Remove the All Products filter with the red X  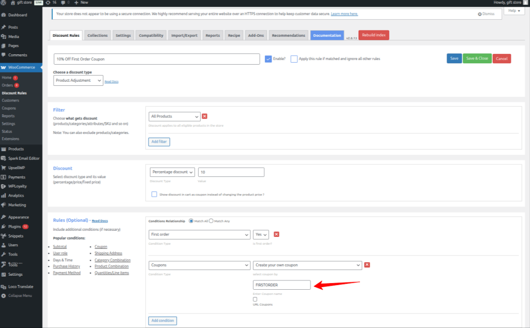point(204,116)
